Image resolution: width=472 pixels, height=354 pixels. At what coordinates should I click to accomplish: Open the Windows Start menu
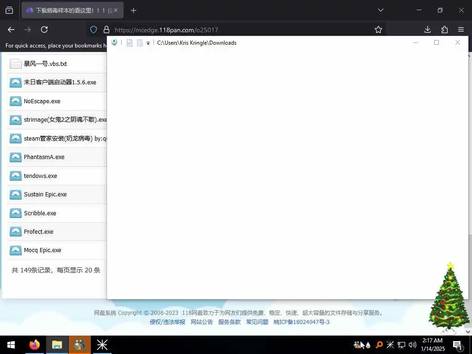pos(11,345)
